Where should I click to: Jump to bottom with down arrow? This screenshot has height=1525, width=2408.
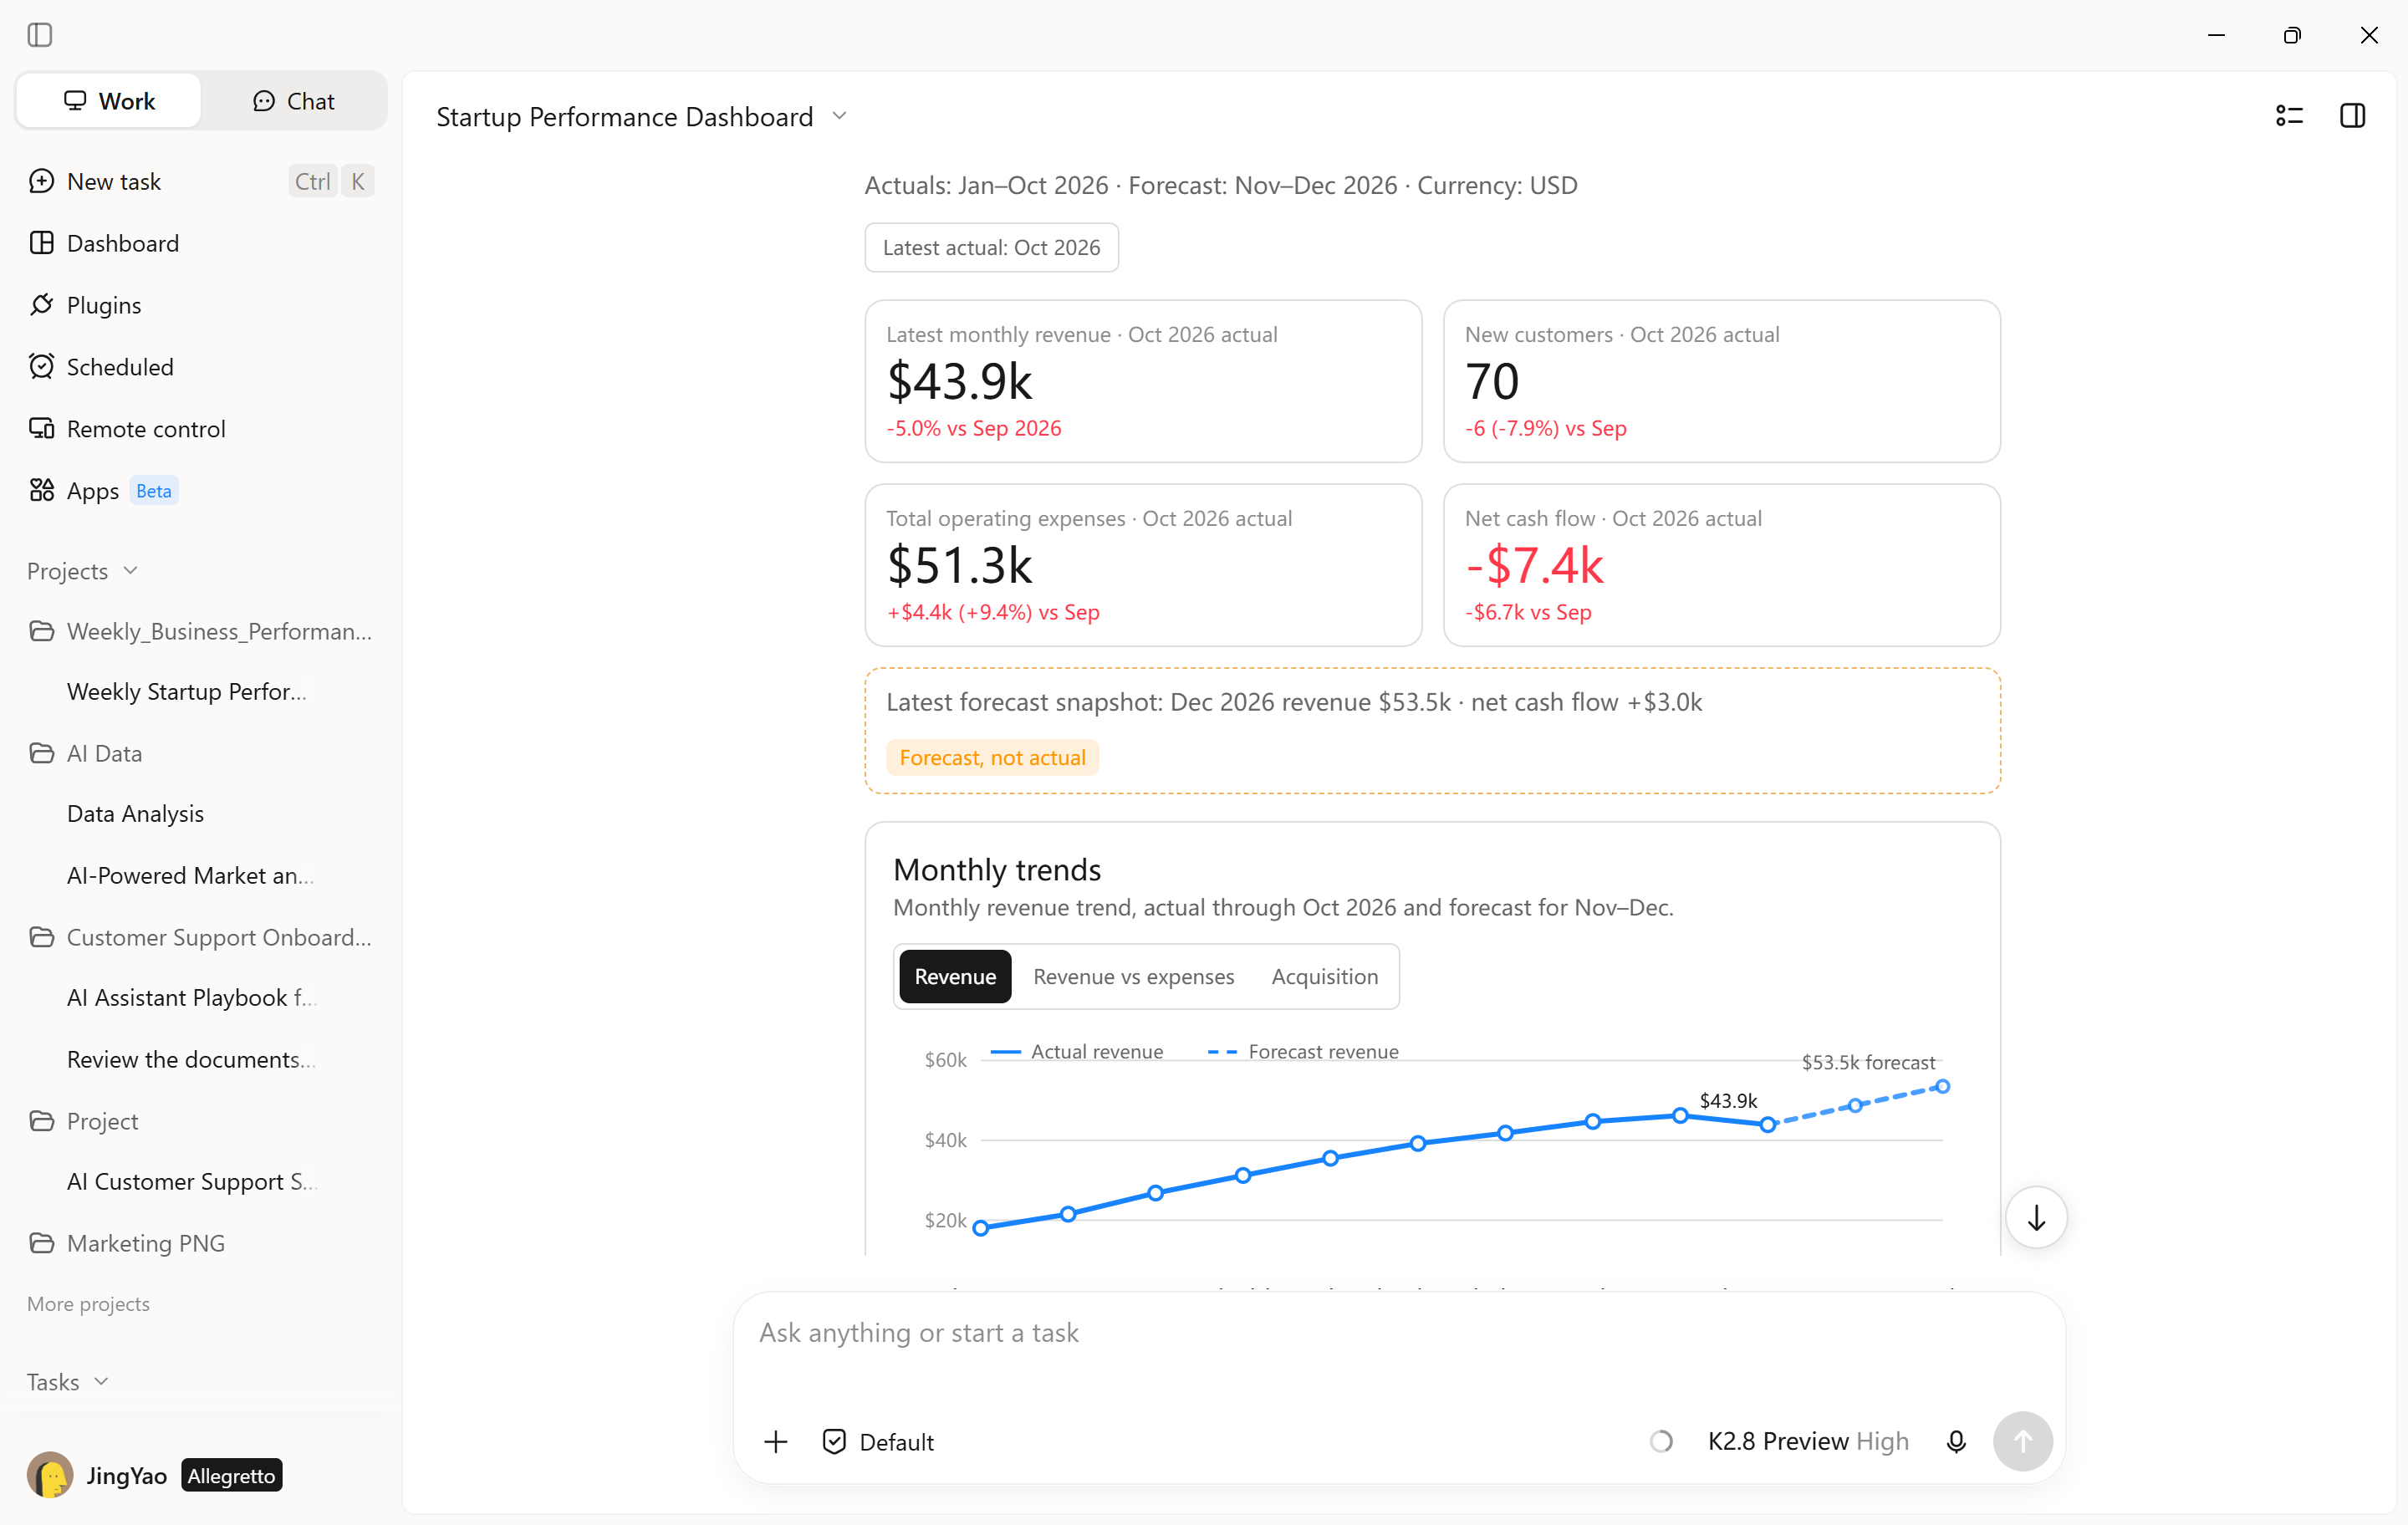click(2036, 1217)
